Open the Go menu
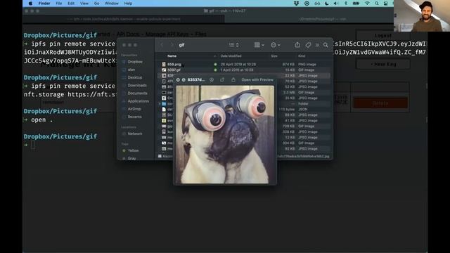The width and height of the screenshot is (450, 253). click(97, 4)
